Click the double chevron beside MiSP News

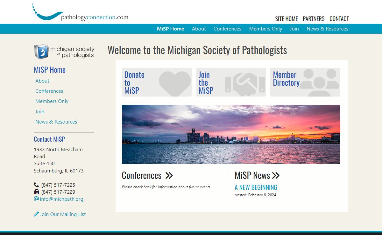pos(276,176)
